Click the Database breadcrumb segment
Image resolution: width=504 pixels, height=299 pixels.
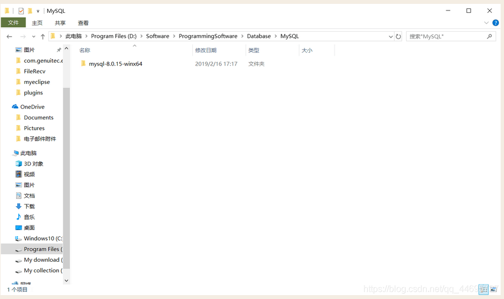pos(259,36)
